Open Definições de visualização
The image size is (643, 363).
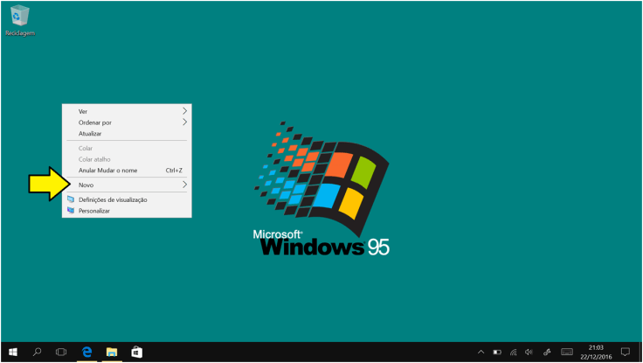pos(113,199)
